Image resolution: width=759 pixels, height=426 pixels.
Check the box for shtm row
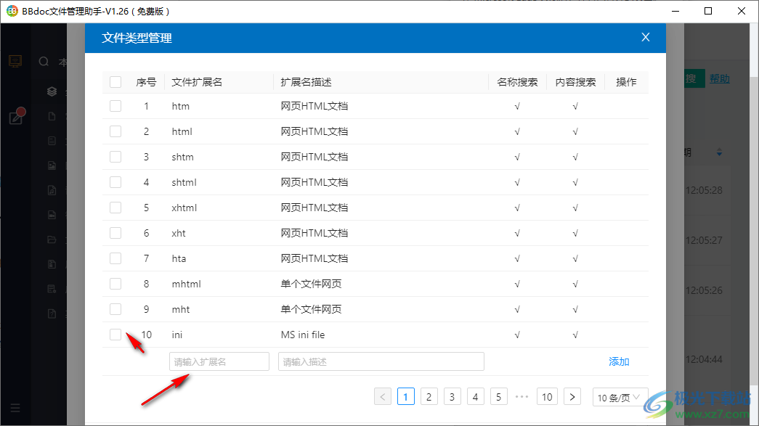pos(115,157)
